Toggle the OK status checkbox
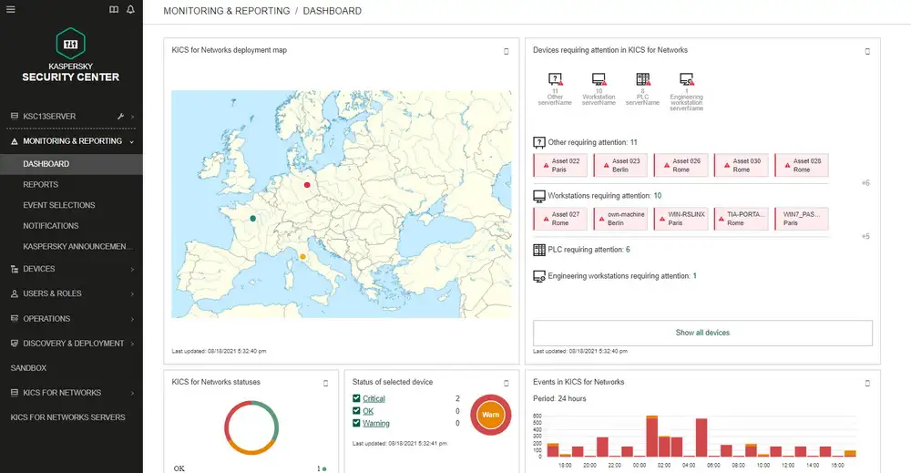The image size is (911, 473). click(357, 411)
